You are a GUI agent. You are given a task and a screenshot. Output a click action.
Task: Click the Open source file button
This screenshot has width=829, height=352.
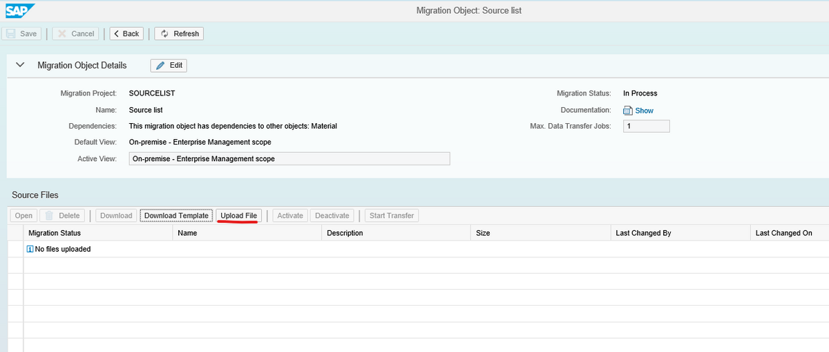(24, 215)
